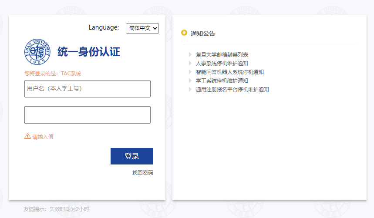Open the Language dropdown showing 简体中文
The image size is (374, 218).
(142, 28)
